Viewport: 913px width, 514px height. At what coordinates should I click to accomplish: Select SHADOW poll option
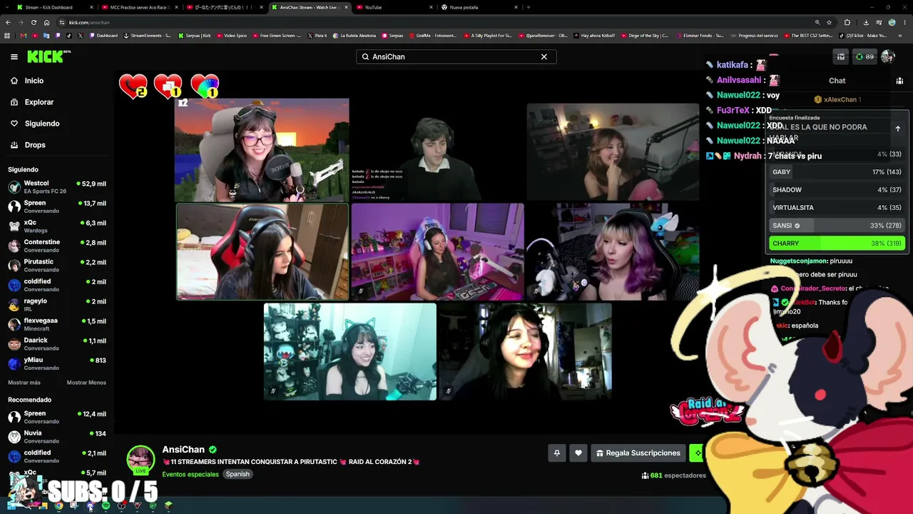point(837,190)
